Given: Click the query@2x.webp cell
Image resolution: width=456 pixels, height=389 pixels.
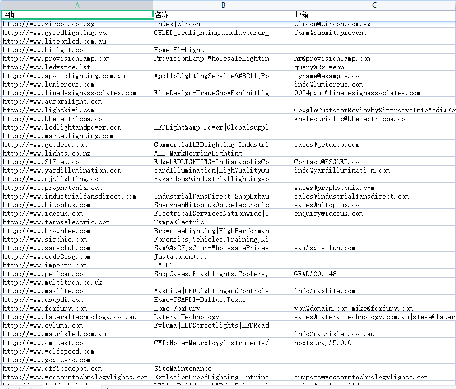Looking at the screenshot, I should [375, 67].
